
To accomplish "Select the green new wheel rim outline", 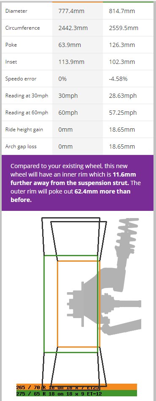I will pyautogui.click(x=71, y=304).
